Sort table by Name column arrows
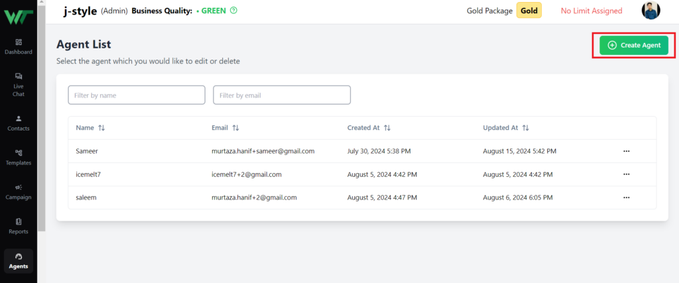The width and height of the screenshot is (679, 283). click(x=101, y=128)
